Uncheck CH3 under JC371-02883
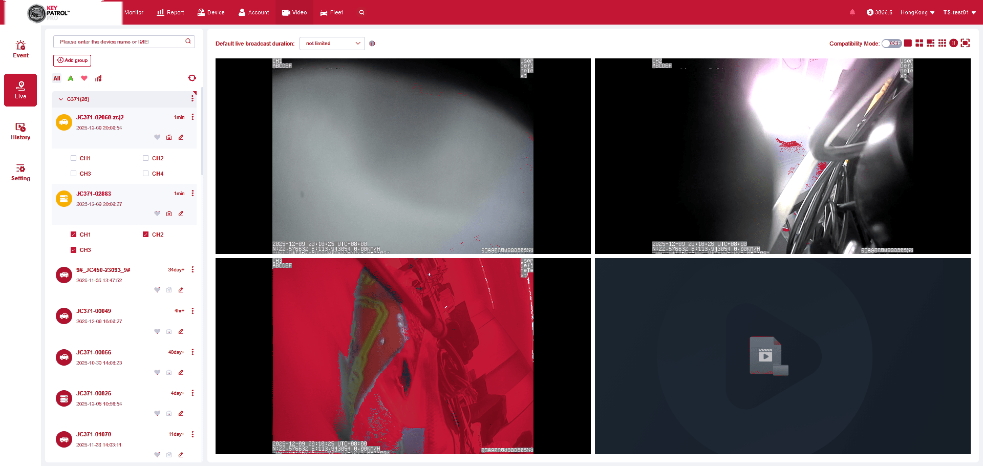This screenshot has height=466, width=983. coord(74,250)
